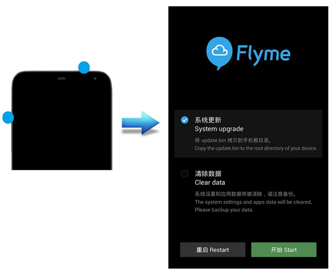The width and height of the screenshot is (333, 277).
Task: Click the 清除数据 Chinese heading
Action: tap(208, 174)
